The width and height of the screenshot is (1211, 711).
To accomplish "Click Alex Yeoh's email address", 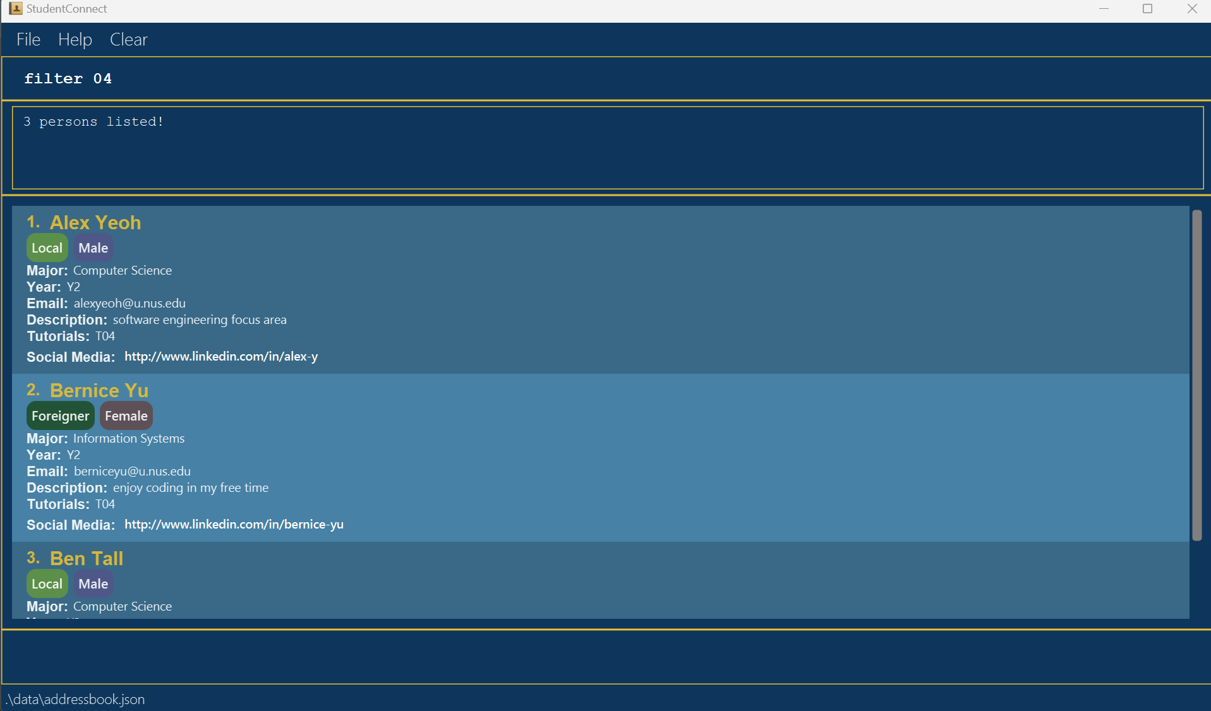I will [130, 304].
